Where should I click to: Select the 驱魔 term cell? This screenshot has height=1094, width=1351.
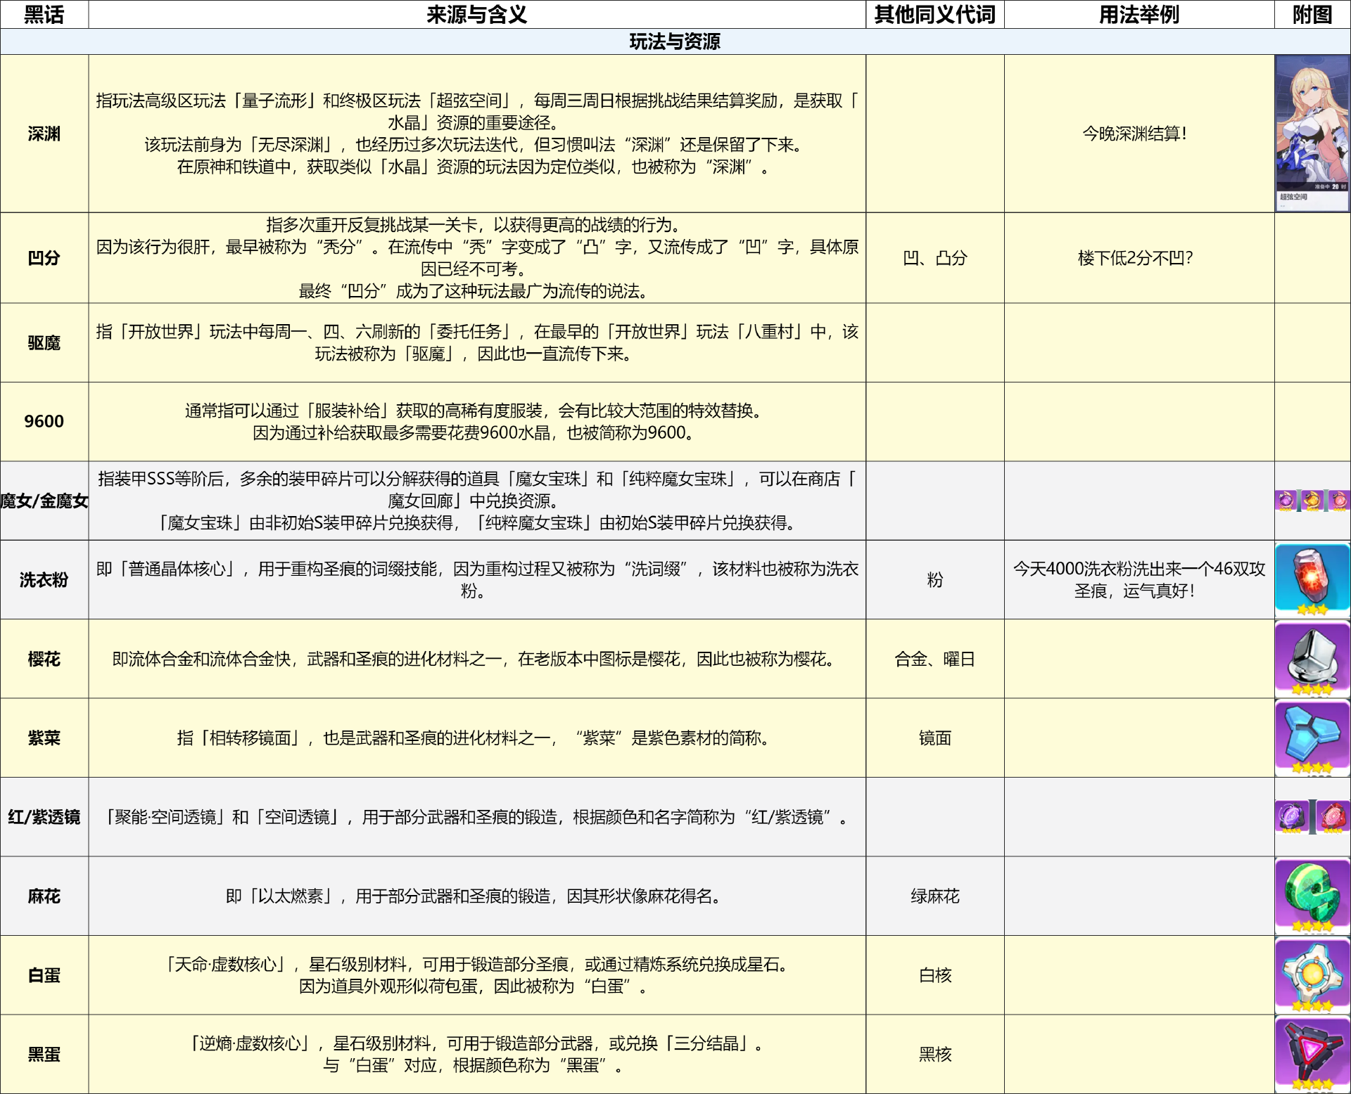coord(44,343)
